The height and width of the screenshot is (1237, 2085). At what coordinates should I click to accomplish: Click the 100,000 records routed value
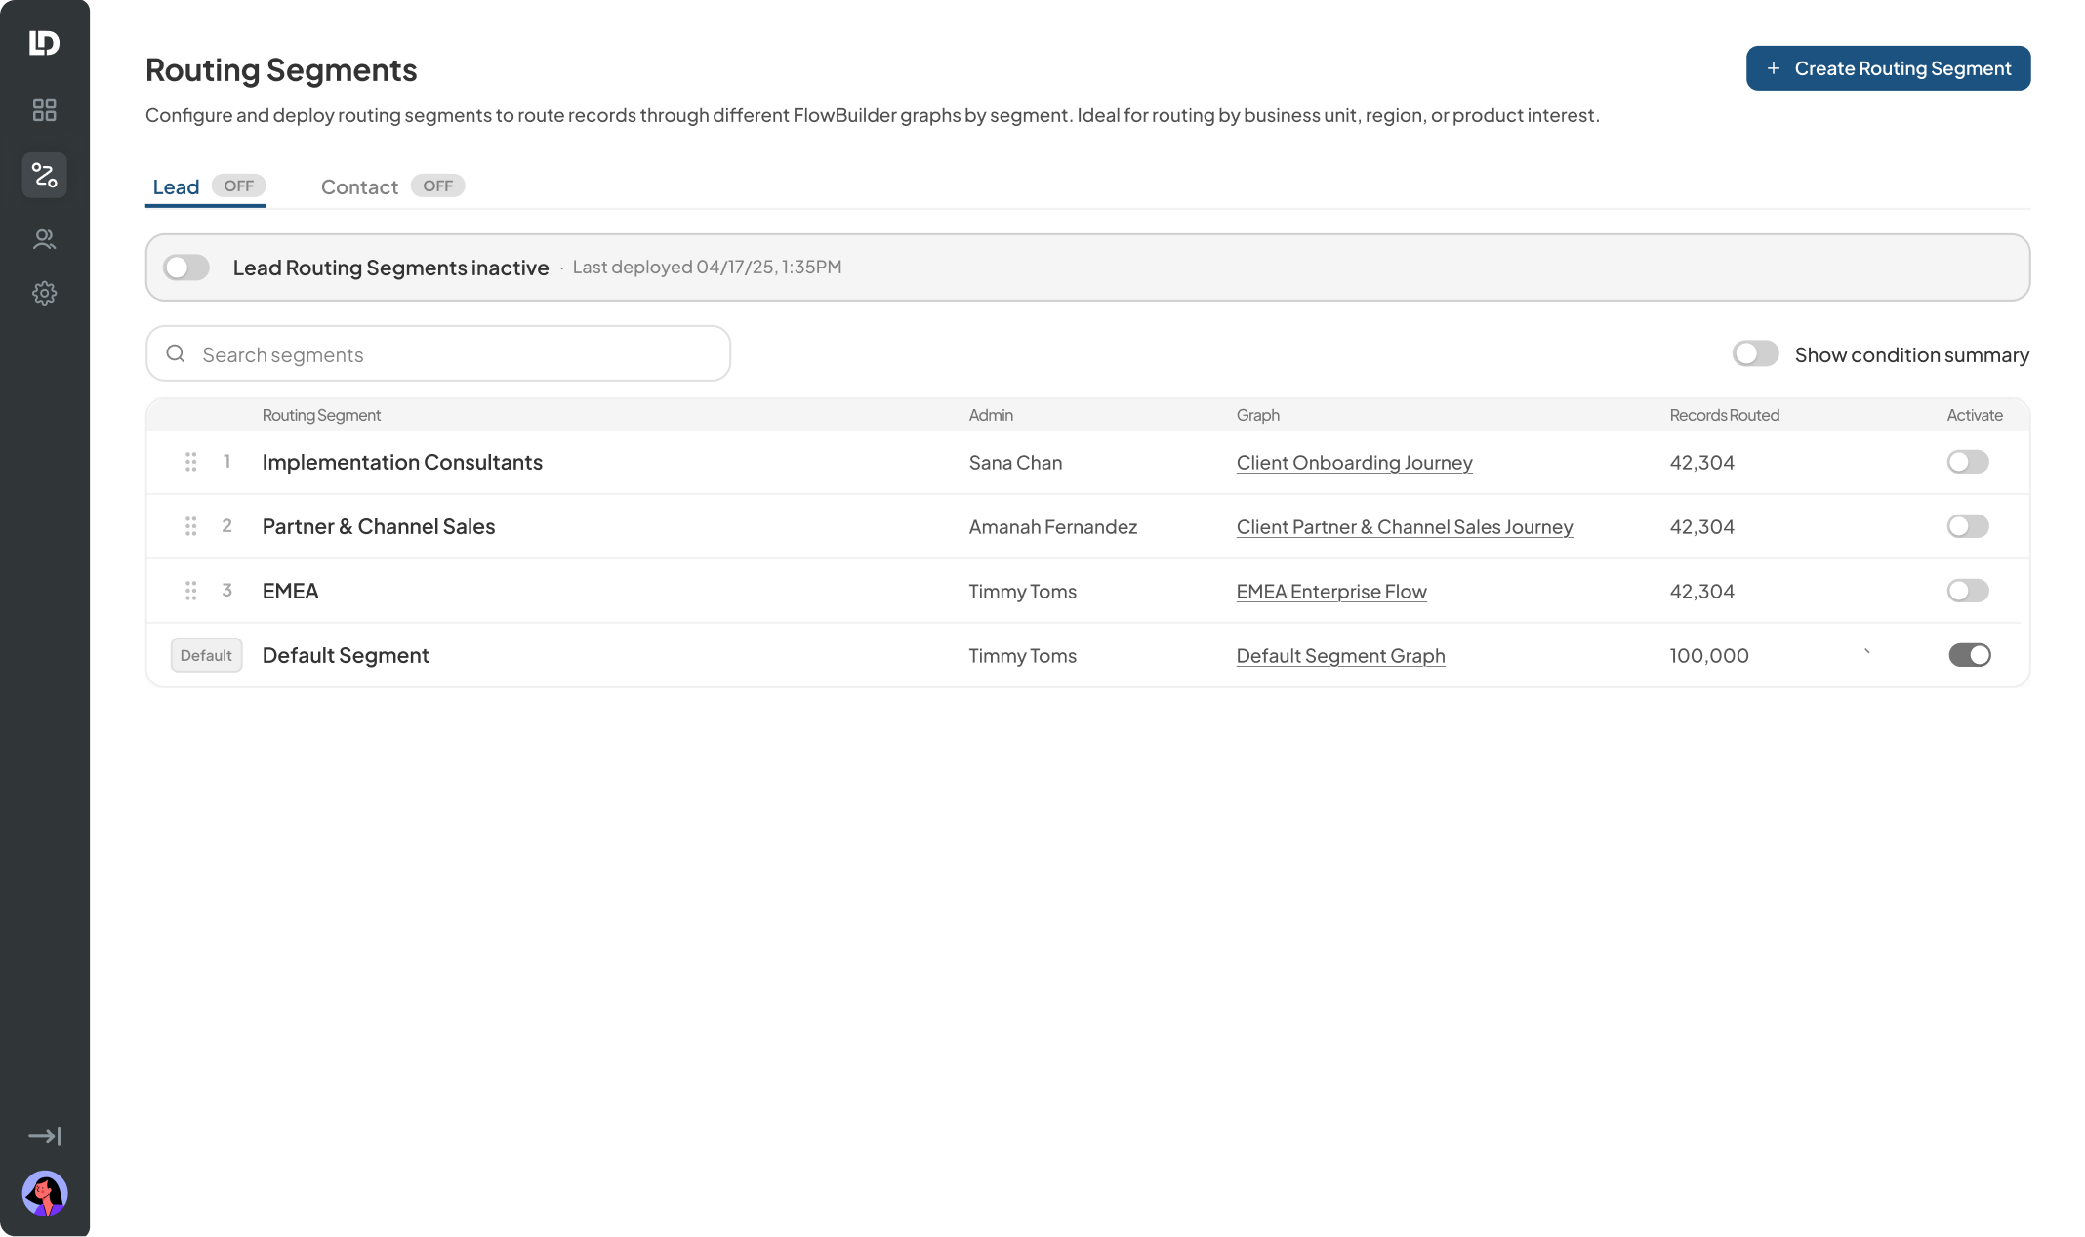[x=1708, y=656]
